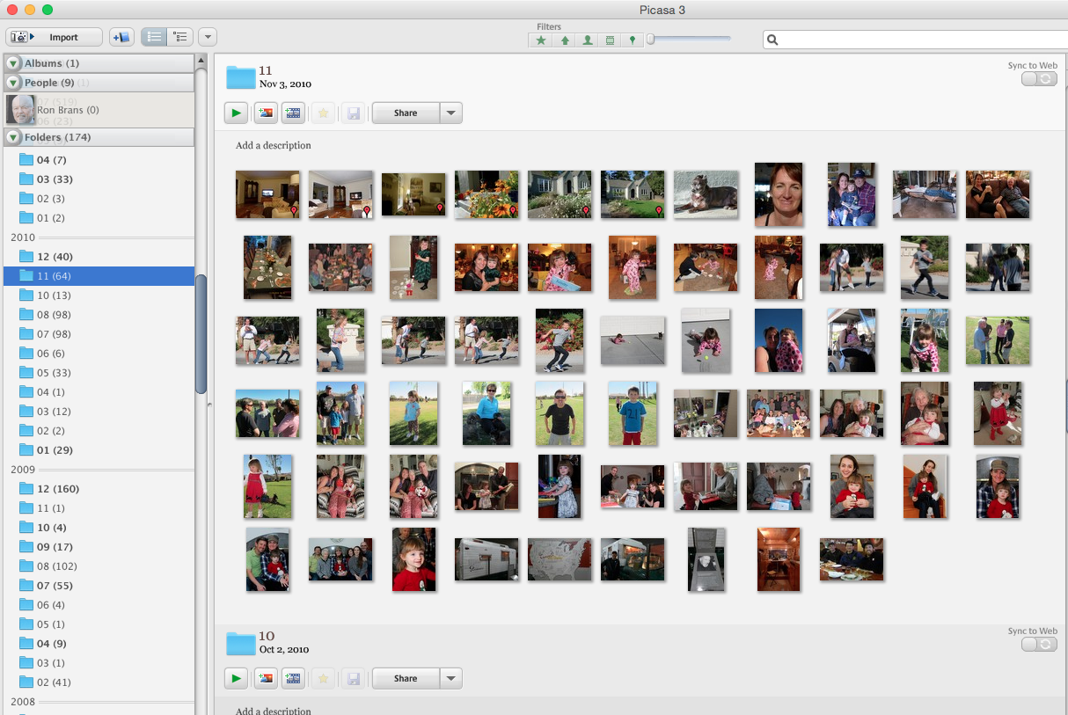Click the create new album icon

pos(121,37)
